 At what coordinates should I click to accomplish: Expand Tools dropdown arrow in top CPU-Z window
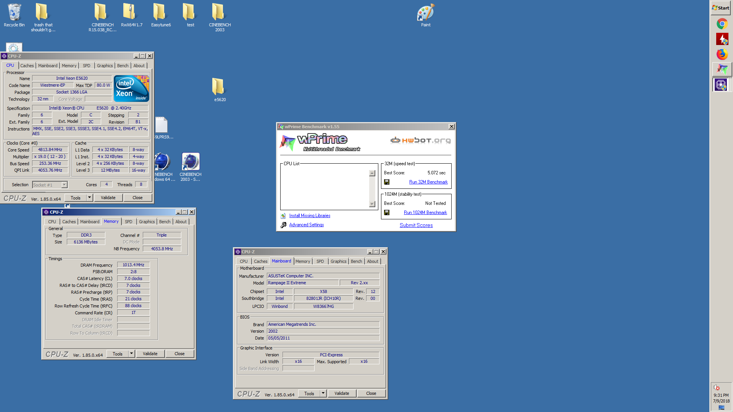pyautogui.click(x=89, y=198)
